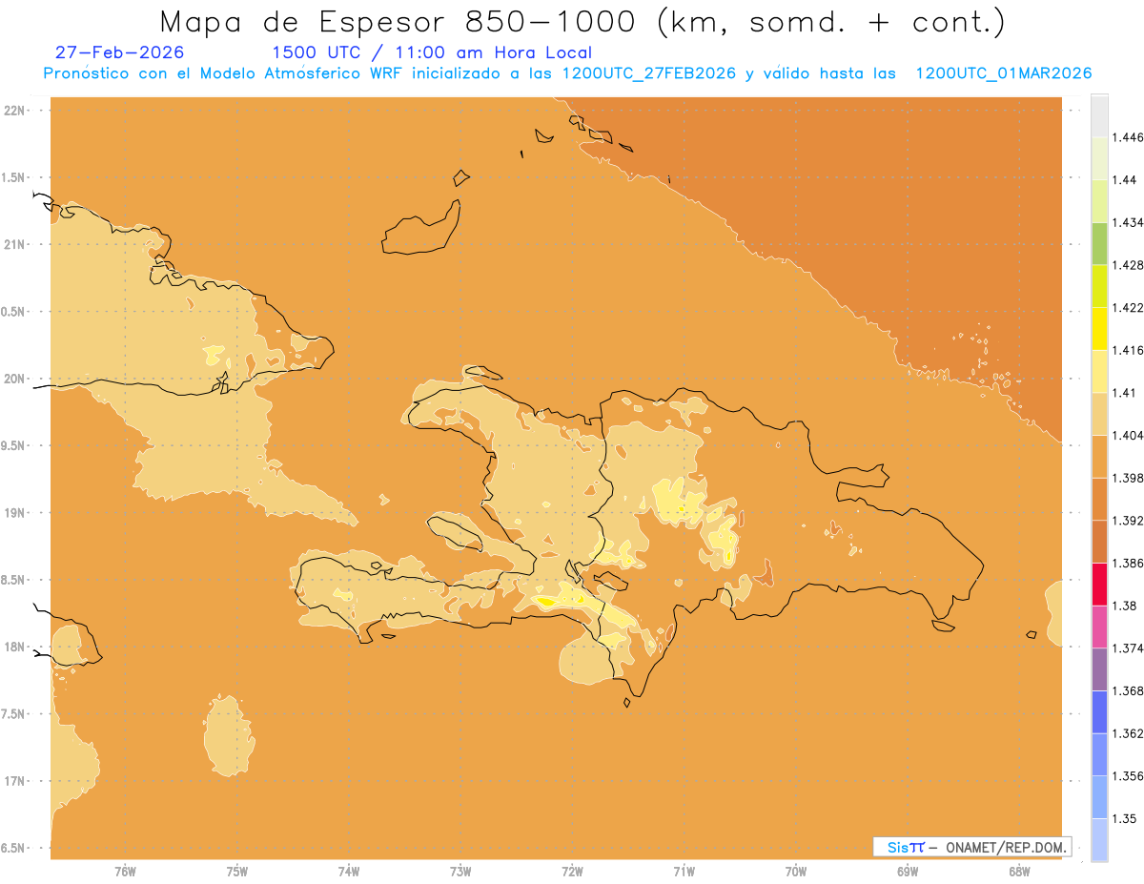This screenshot has width=1144, height=884.
Task: Click the '21N' latitude label
Action: click(12, 244)
